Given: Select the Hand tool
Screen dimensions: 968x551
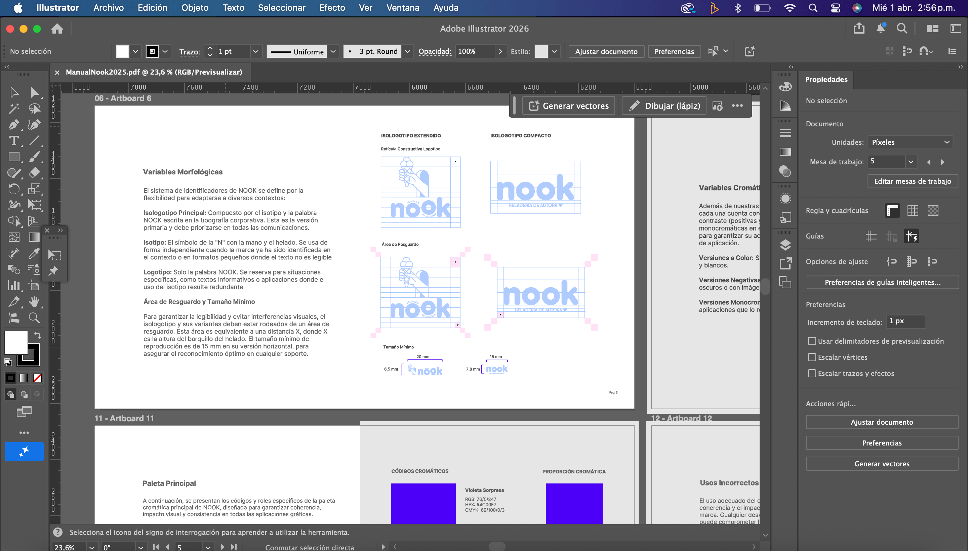Looking at the screenshot, I should (x=34, y=302).
